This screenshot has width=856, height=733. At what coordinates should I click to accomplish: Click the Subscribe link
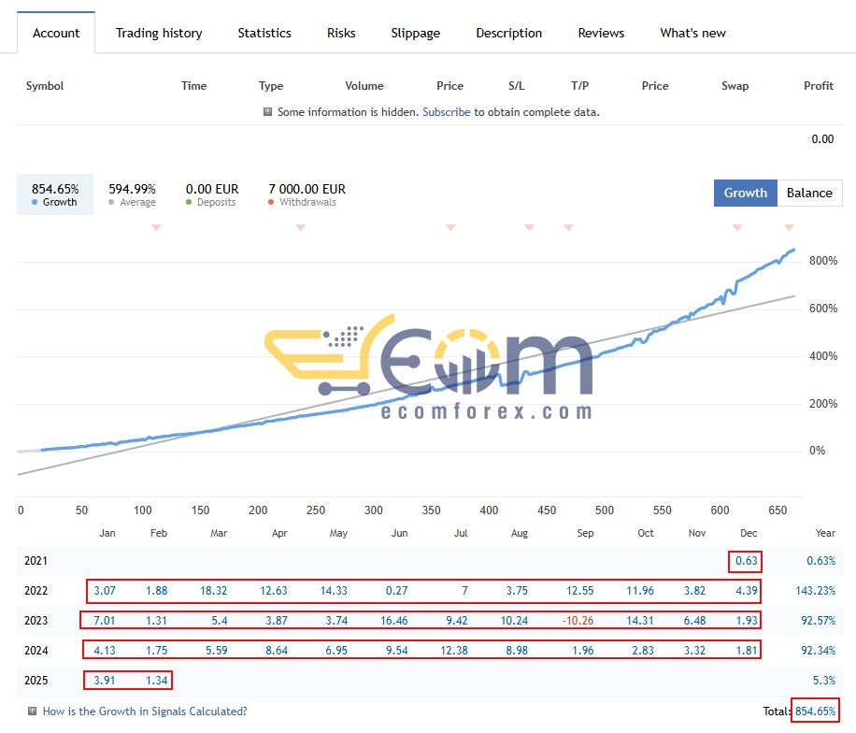click(x=446, y=112)
